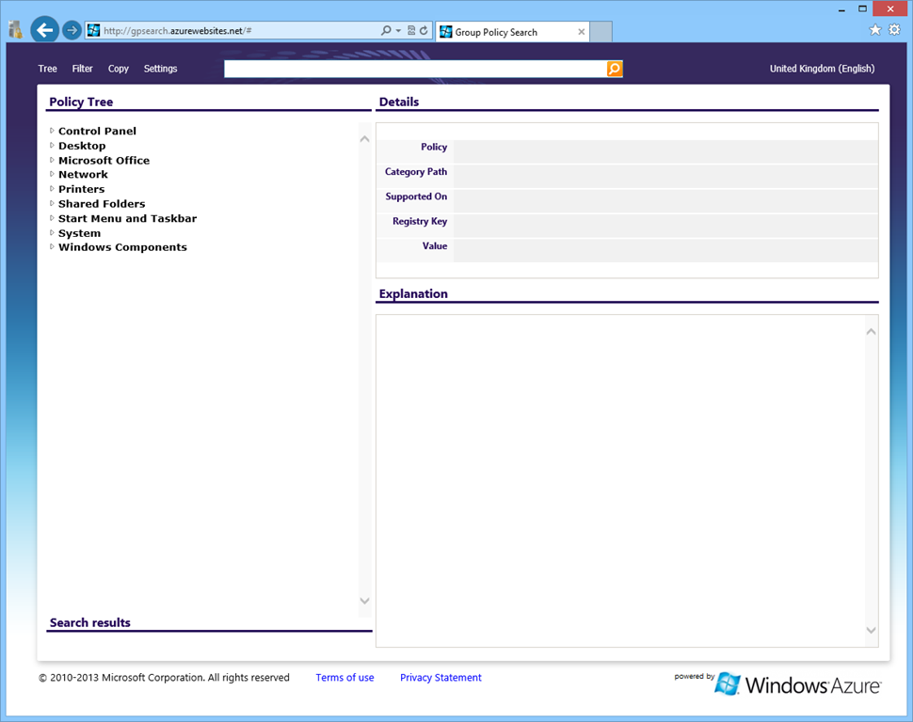Click the orange search magnifier button
This screenshot has width=913, height=722.
click(615, 69)
